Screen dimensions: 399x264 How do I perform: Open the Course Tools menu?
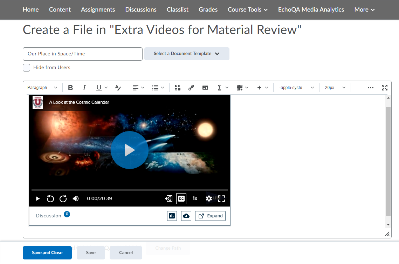pos(248,9)
